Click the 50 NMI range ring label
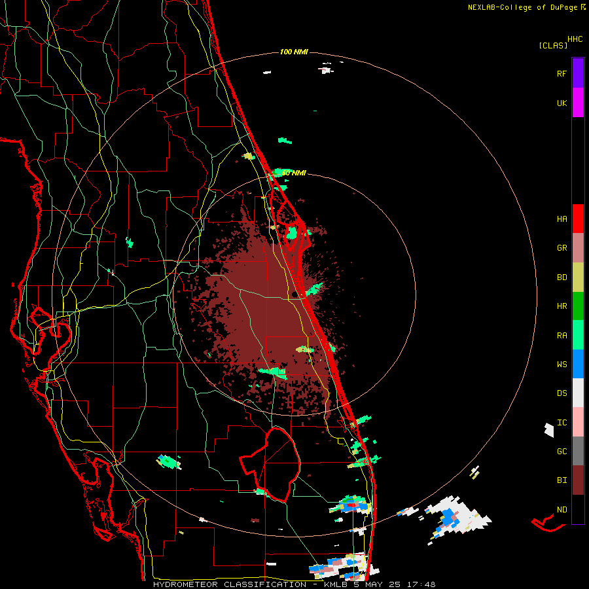This screenshot has height=589, width=589. point(294,173)
